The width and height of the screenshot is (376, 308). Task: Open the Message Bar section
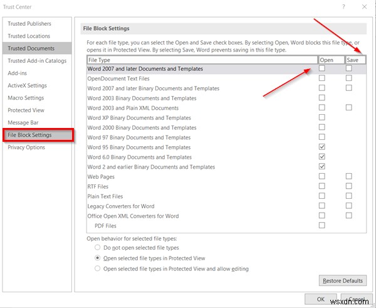pos(23,122)
